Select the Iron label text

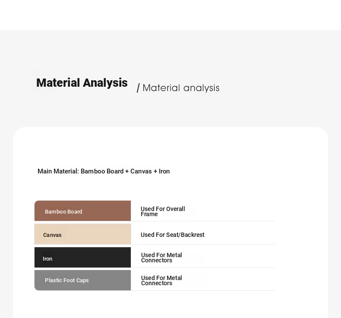point(47,258)
